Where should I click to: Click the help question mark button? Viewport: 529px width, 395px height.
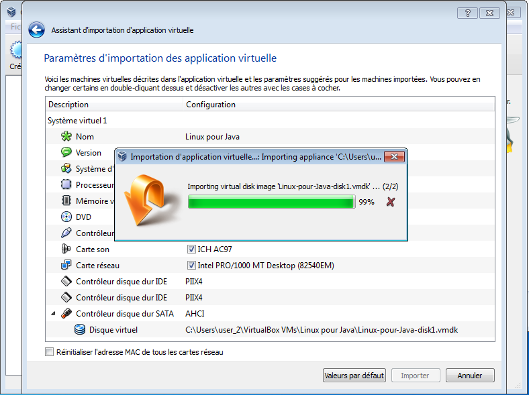coord(467,13)
